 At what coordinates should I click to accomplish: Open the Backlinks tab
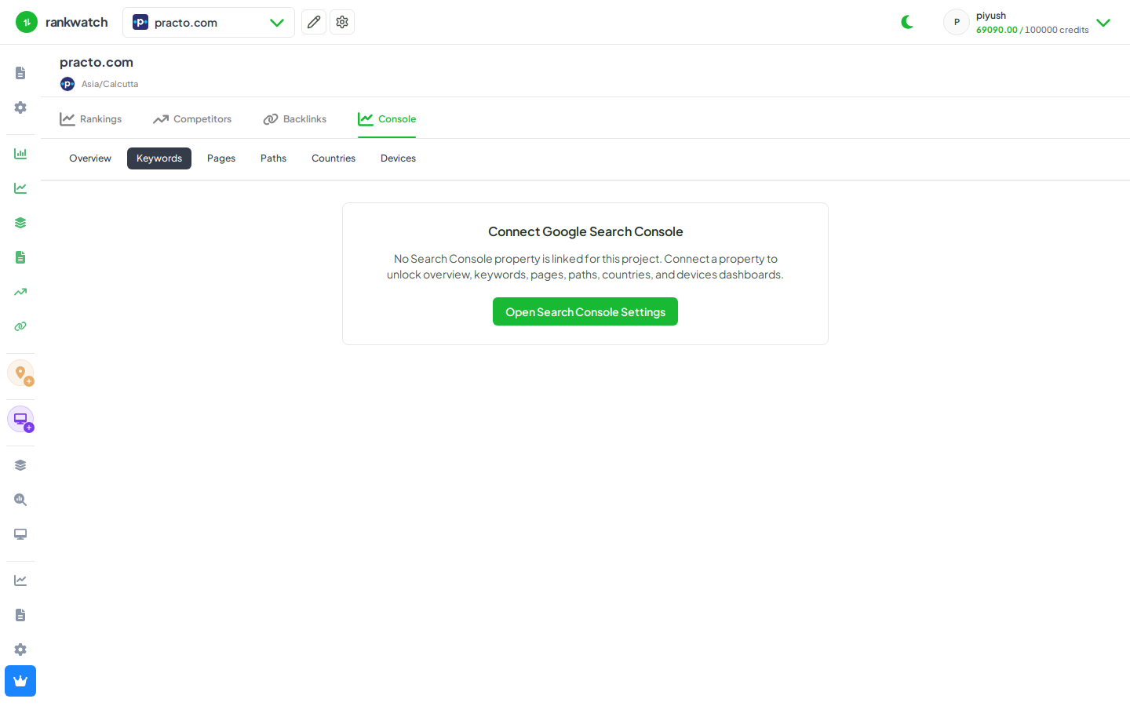tap(295, 119)
